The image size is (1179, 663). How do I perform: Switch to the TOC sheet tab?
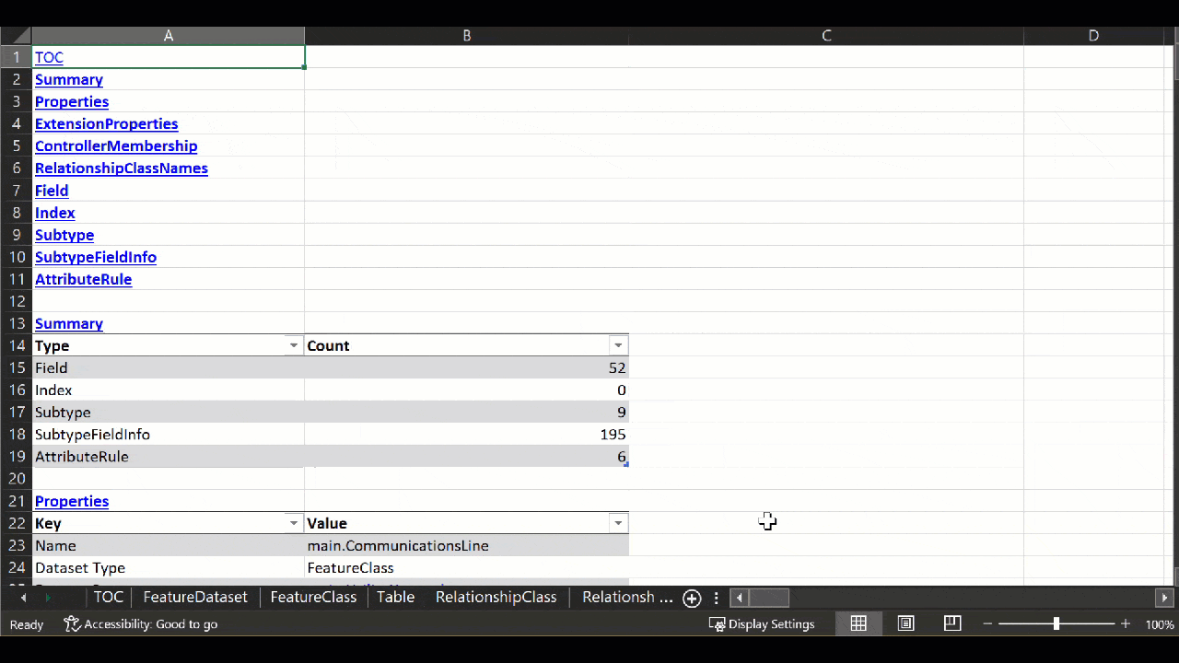click(x=108, y=597)
